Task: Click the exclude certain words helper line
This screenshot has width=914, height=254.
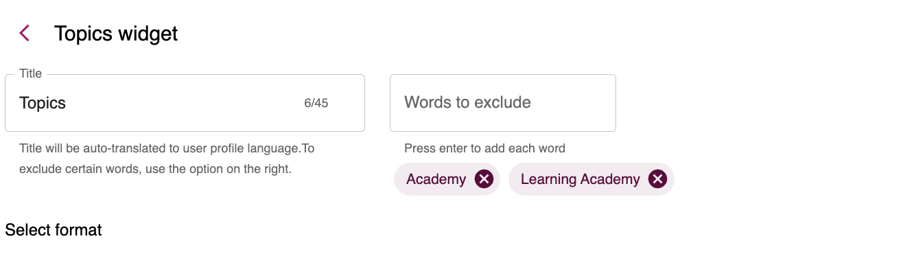Action: pyautogui.click(x=155, y=169)
